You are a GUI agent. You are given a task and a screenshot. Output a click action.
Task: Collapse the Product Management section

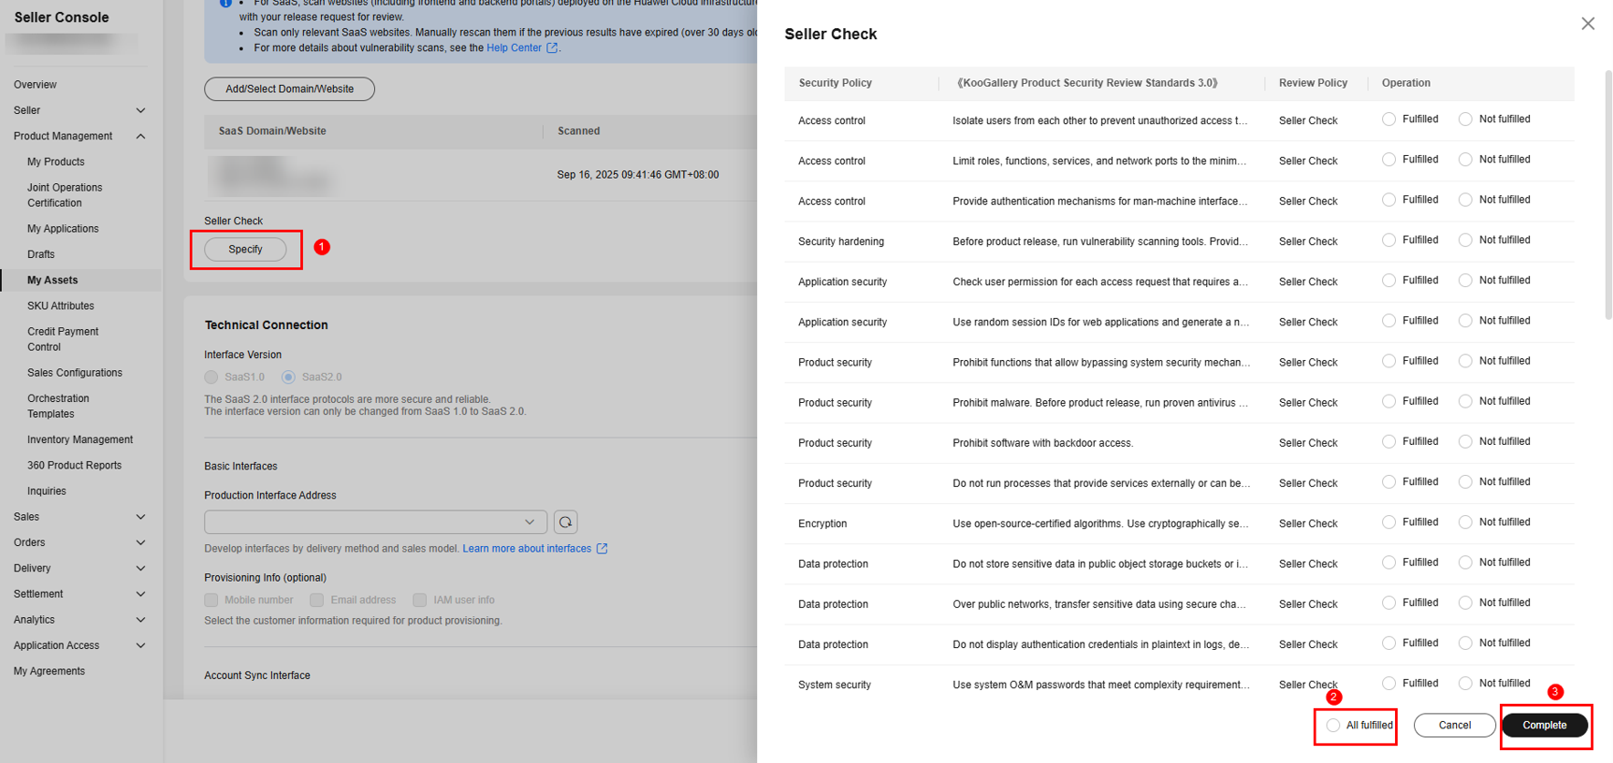[x=140, y=136]
